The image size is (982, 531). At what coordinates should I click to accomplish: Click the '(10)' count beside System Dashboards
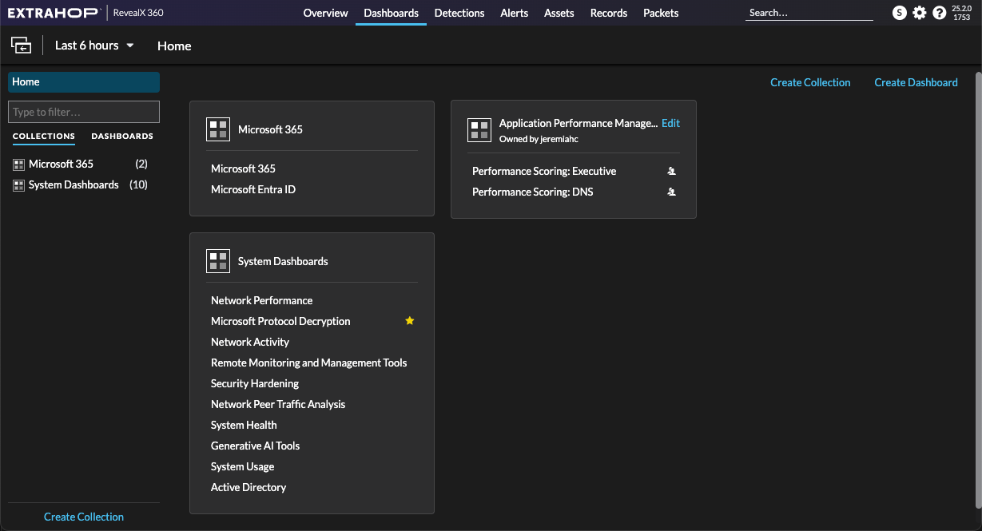click(138, 185)
